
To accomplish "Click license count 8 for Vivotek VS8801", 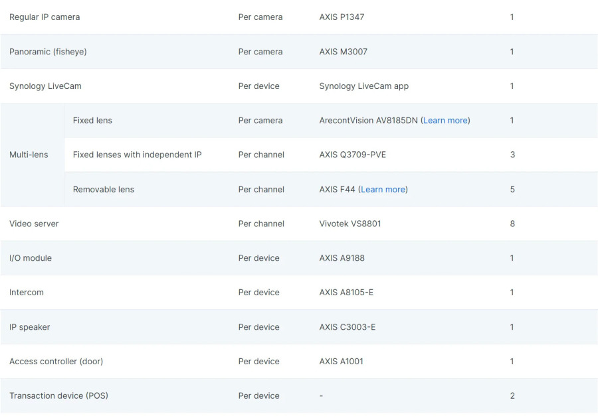I will tap(512, 224).
